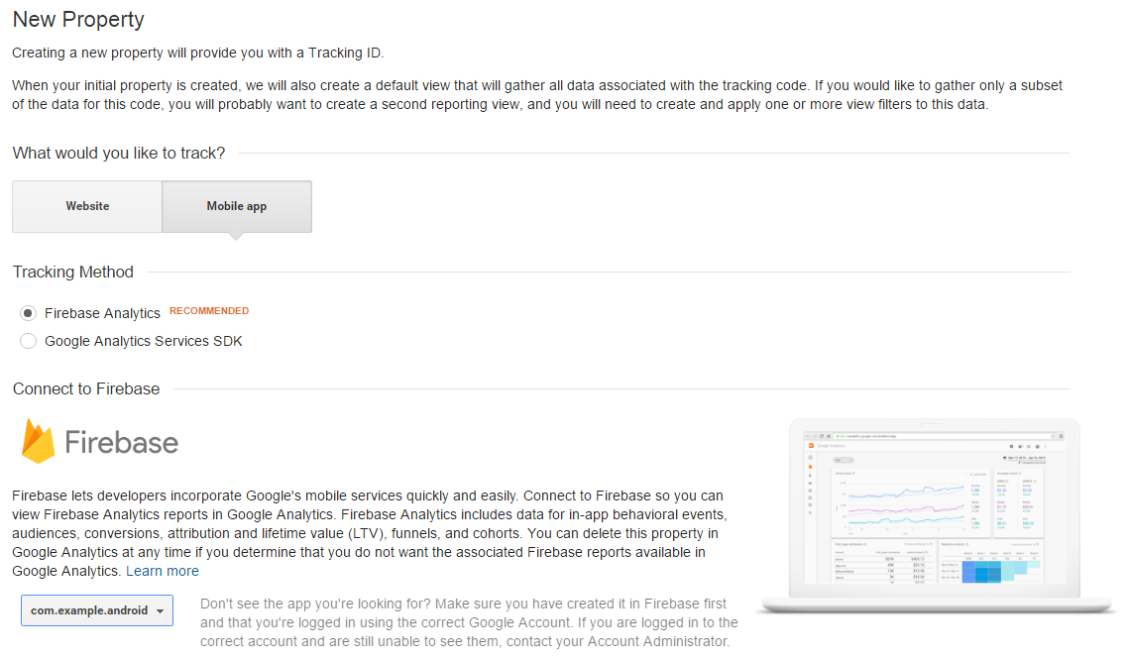1129x661 pixels.
Task: Choose the Firebase Analytics radio button
Action: [x=28, y=313]
